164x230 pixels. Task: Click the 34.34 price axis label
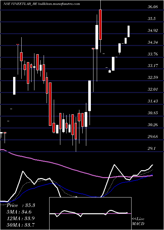pos(153,42)
